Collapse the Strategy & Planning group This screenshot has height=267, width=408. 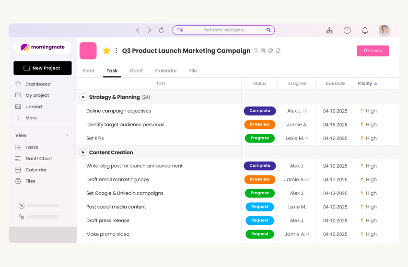tap(83, 97)
